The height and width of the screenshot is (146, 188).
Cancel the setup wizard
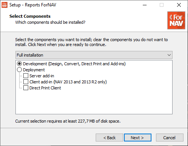coord(170,138)
